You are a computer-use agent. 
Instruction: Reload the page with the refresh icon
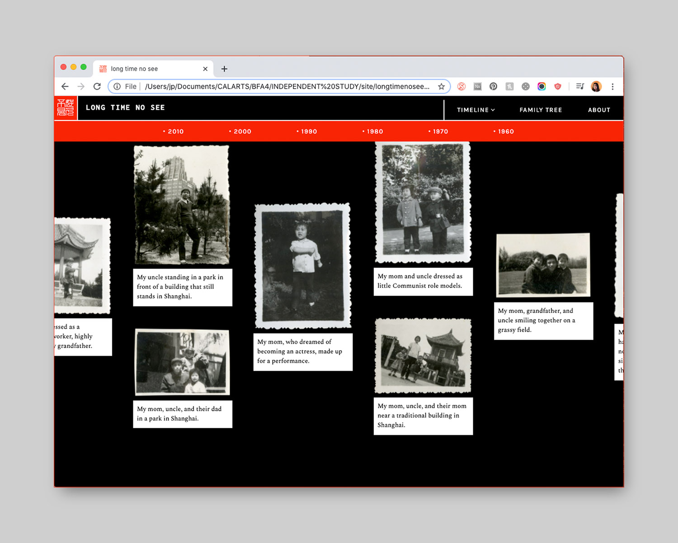[97, 86]
